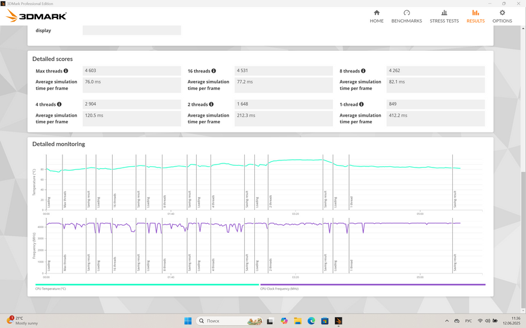
Task: Show info for 4 threads score
Action: point(59,105)
